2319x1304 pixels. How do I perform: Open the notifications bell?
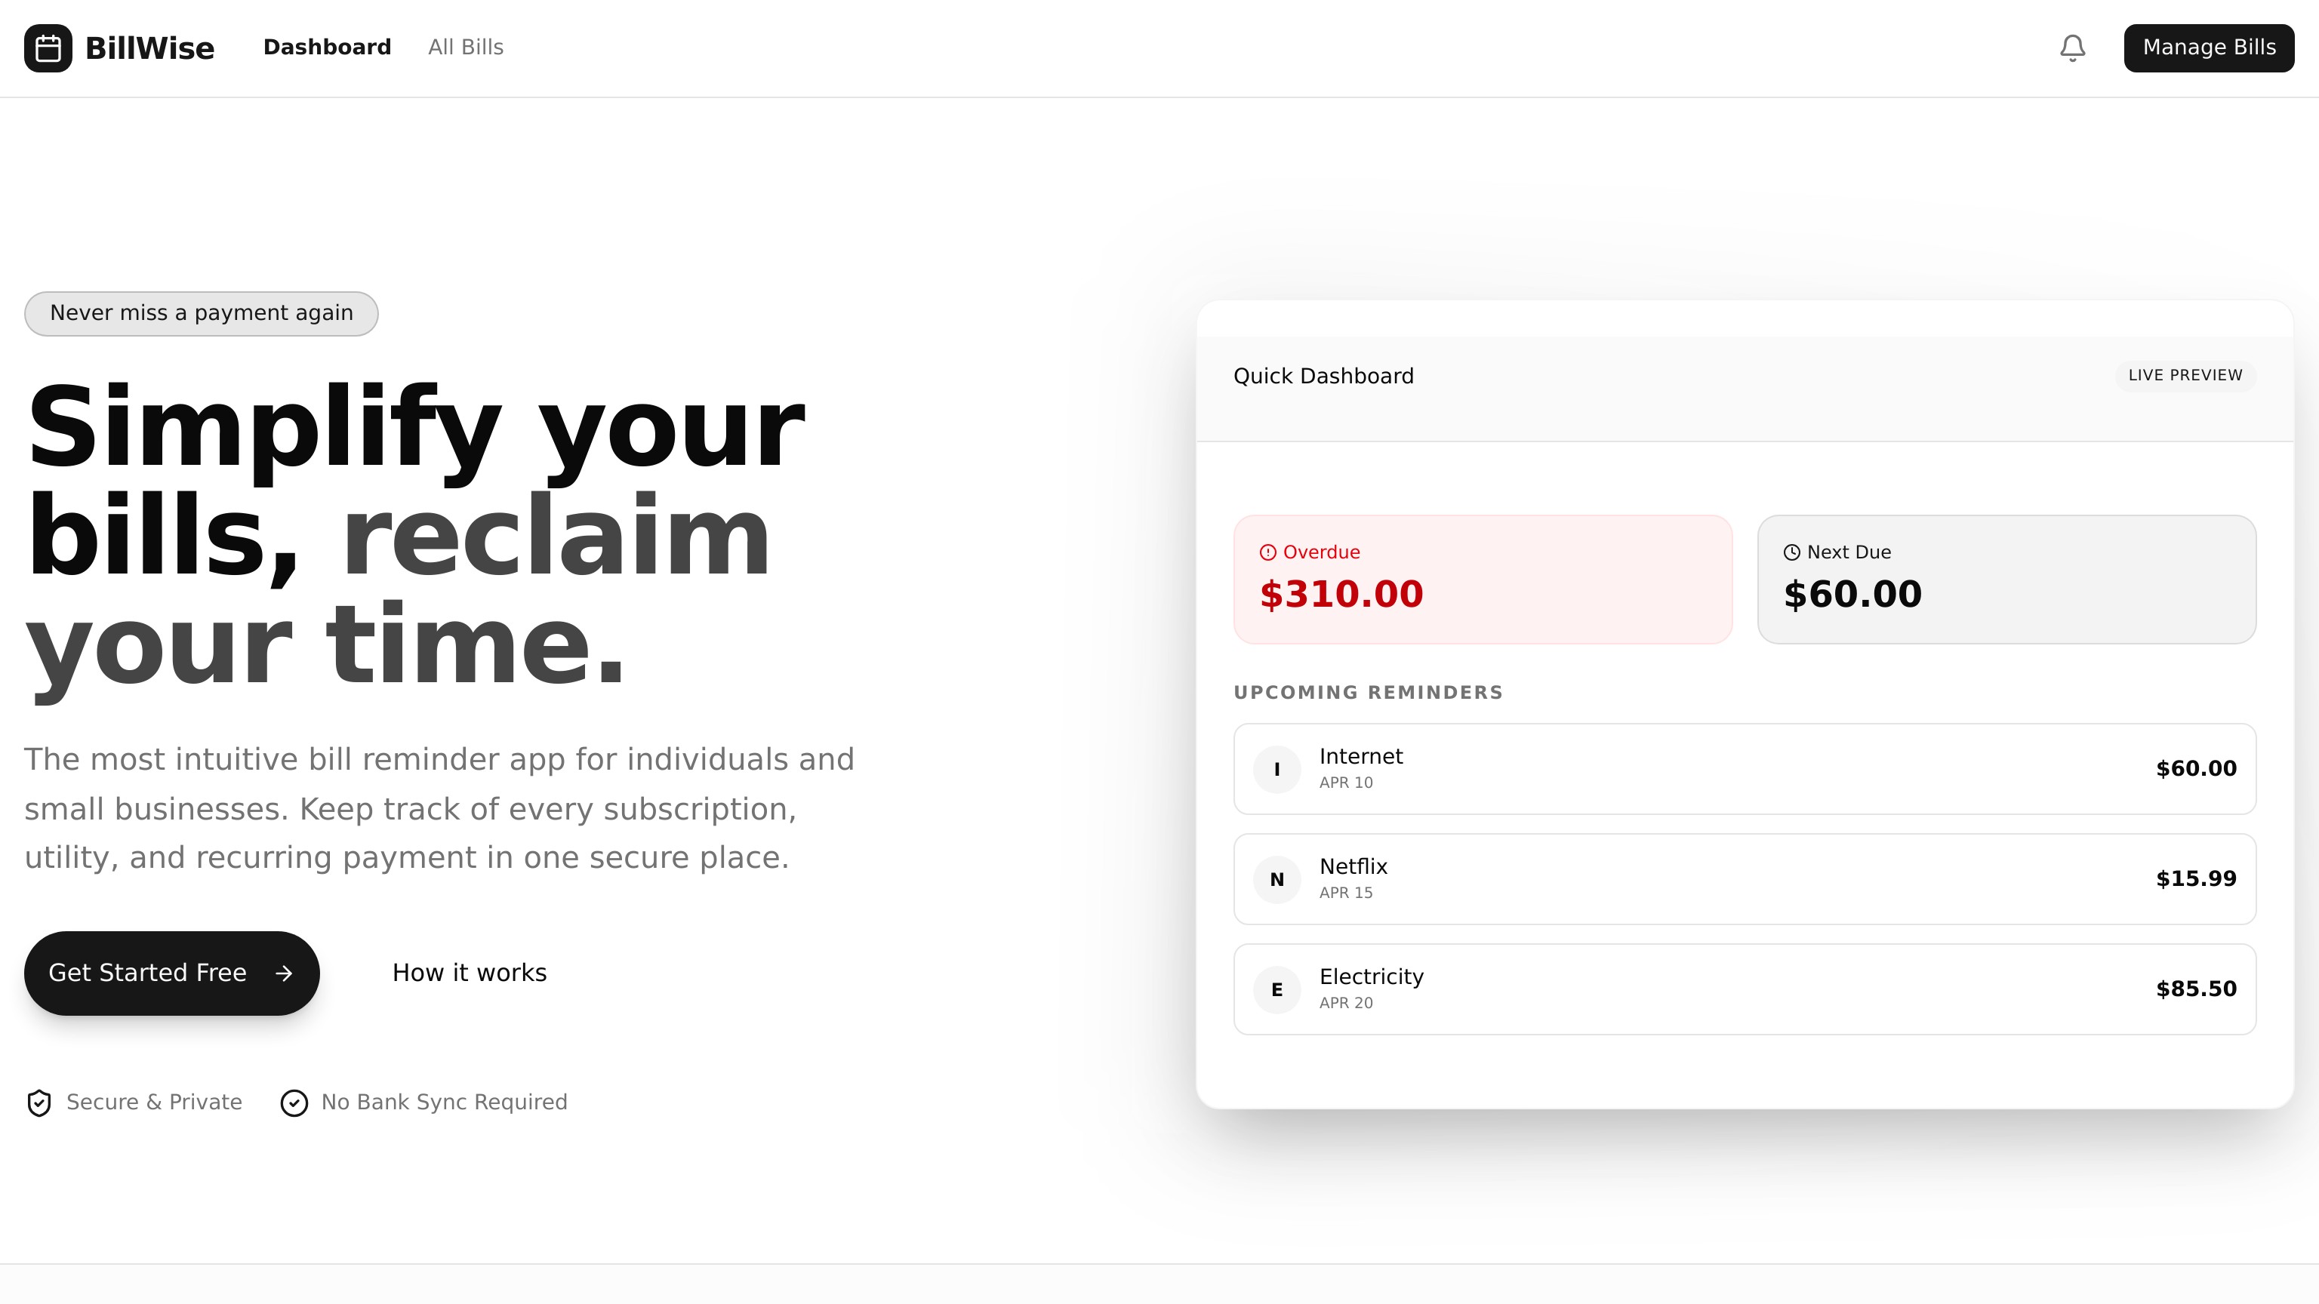[2072, 48]
